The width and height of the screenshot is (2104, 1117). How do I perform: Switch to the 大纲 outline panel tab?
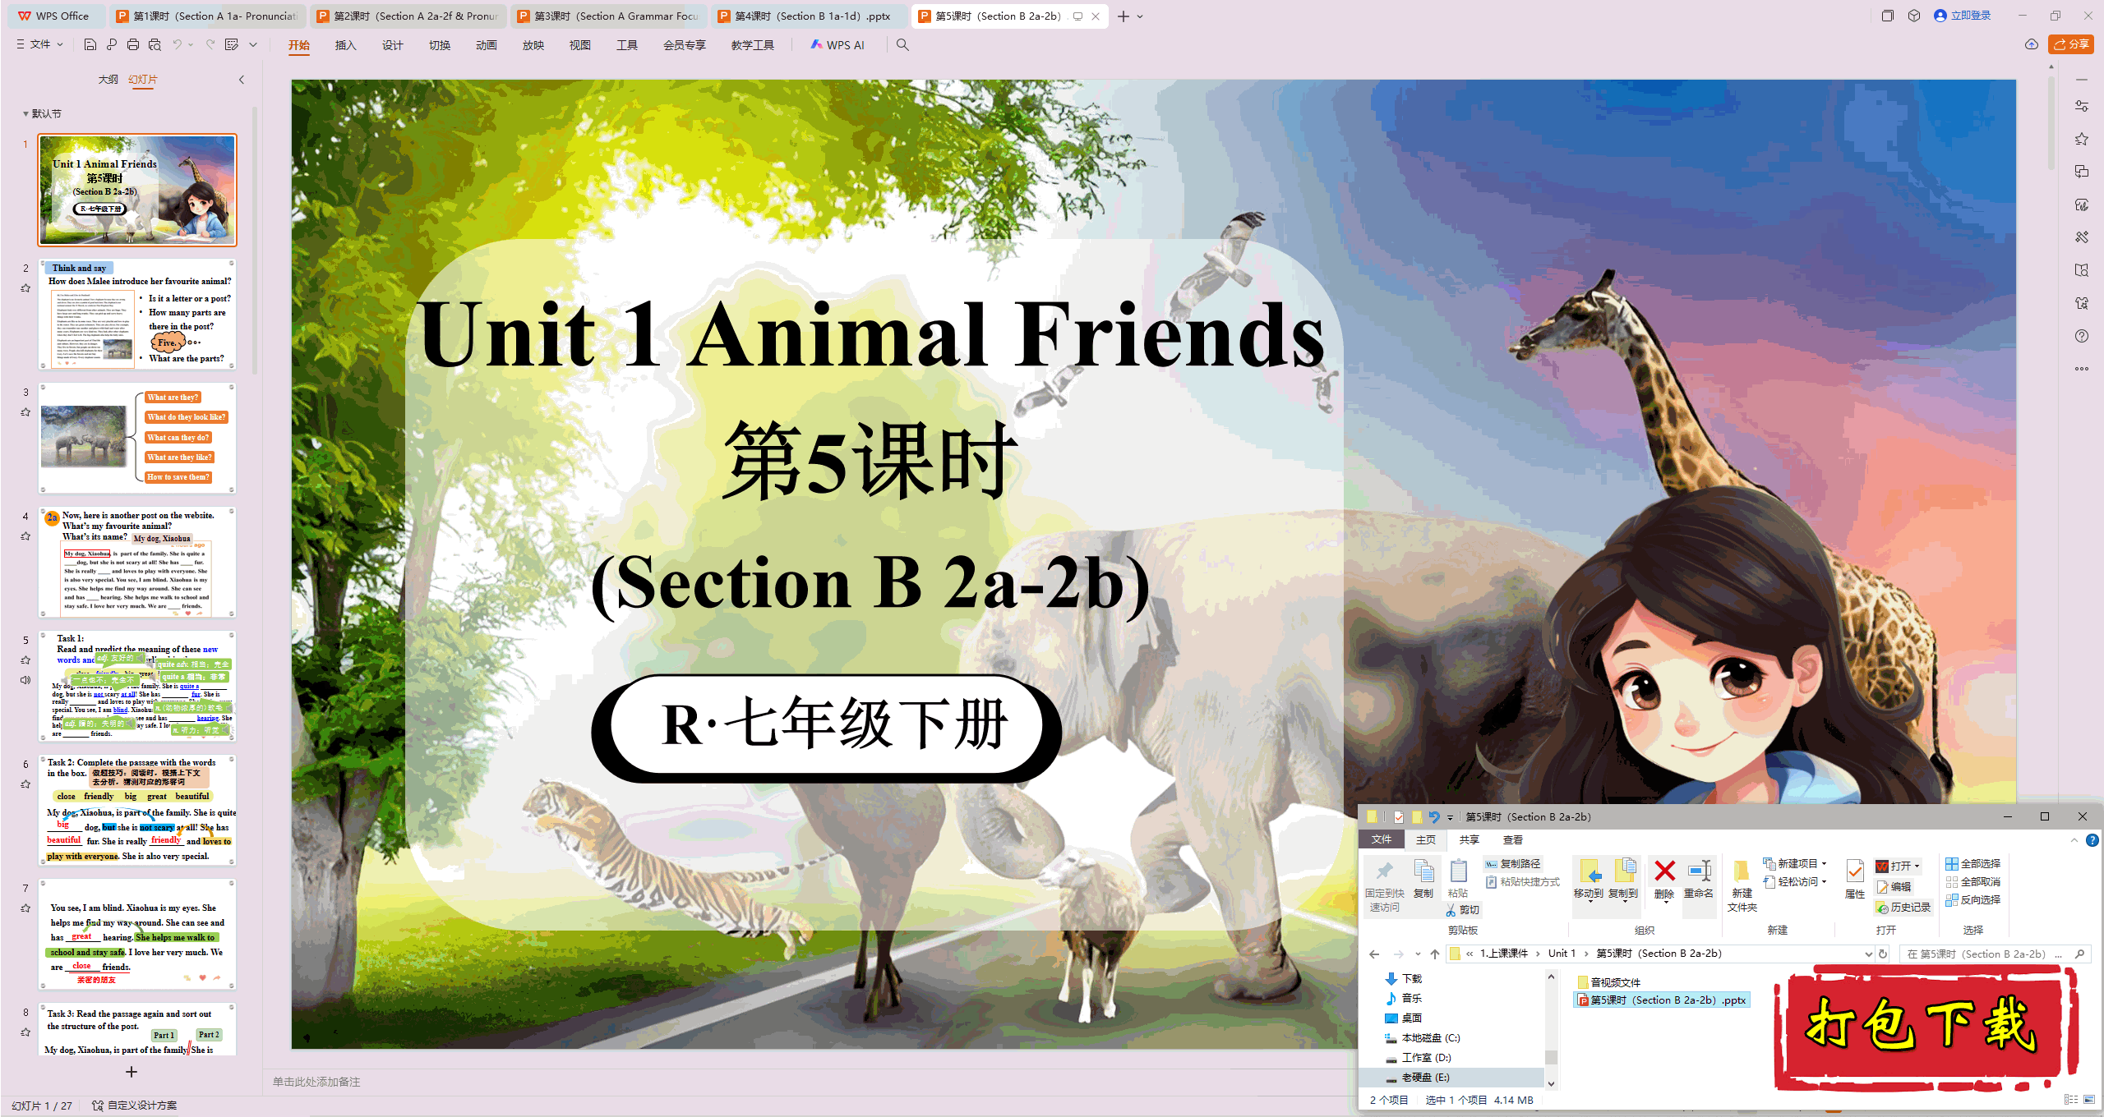pyautogui.click(x=108, y=80)
